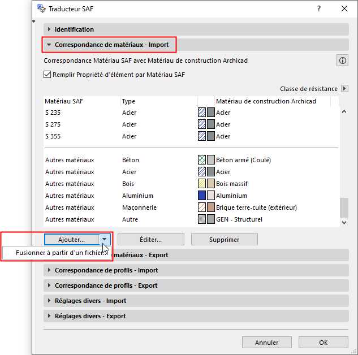The height and width of the screenshot is (355, 358).
Task: Select the Aluminium type cell
Action: pyautogui.click(x=137, y=196)
